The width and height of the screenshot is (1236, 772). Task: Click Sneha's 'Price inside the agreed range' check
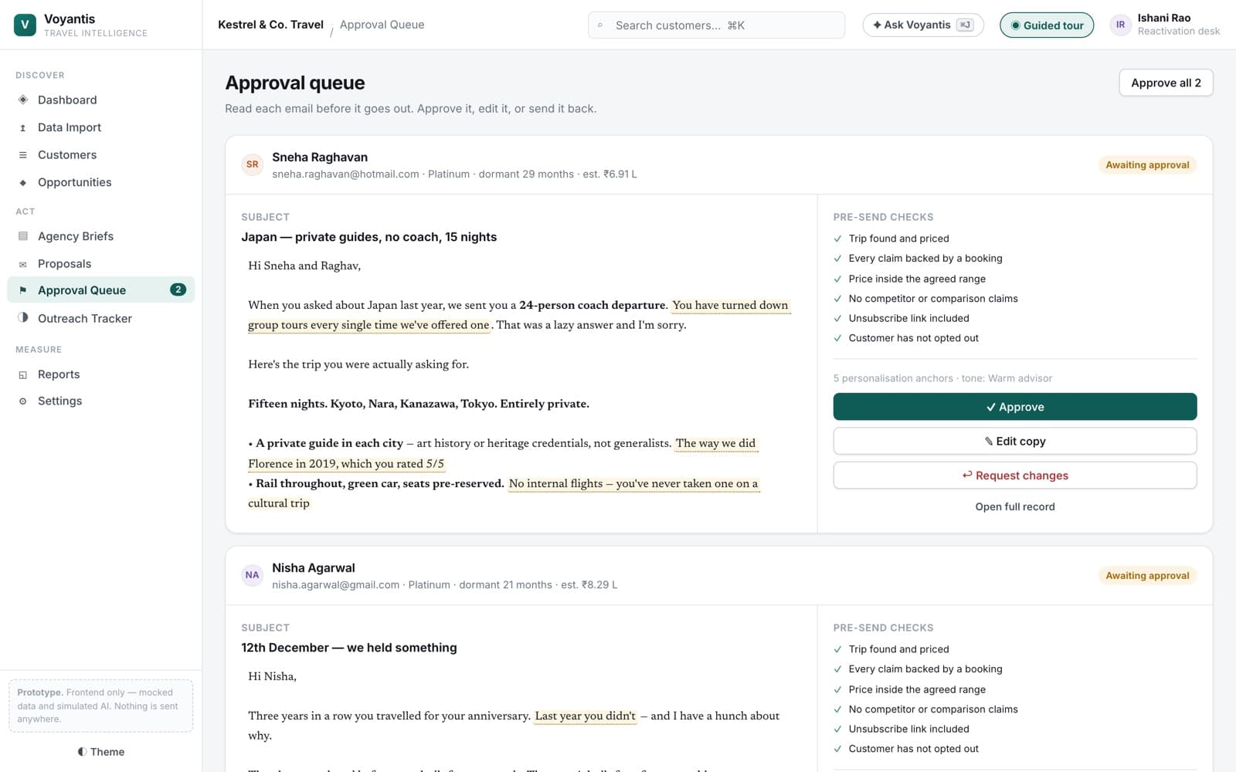(917, 279)
